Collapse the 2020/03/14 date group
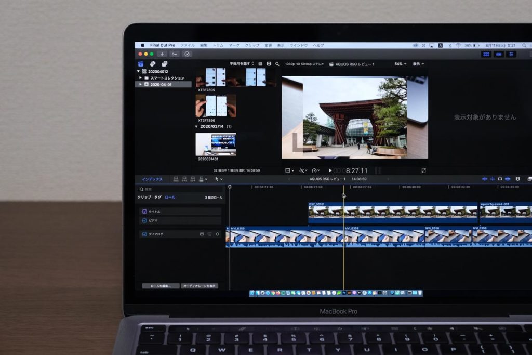Screen dimensions: 532x355 click(x=196, y=127)
